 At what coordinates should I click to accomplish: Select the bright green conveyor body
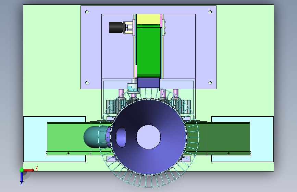[148, 51]
